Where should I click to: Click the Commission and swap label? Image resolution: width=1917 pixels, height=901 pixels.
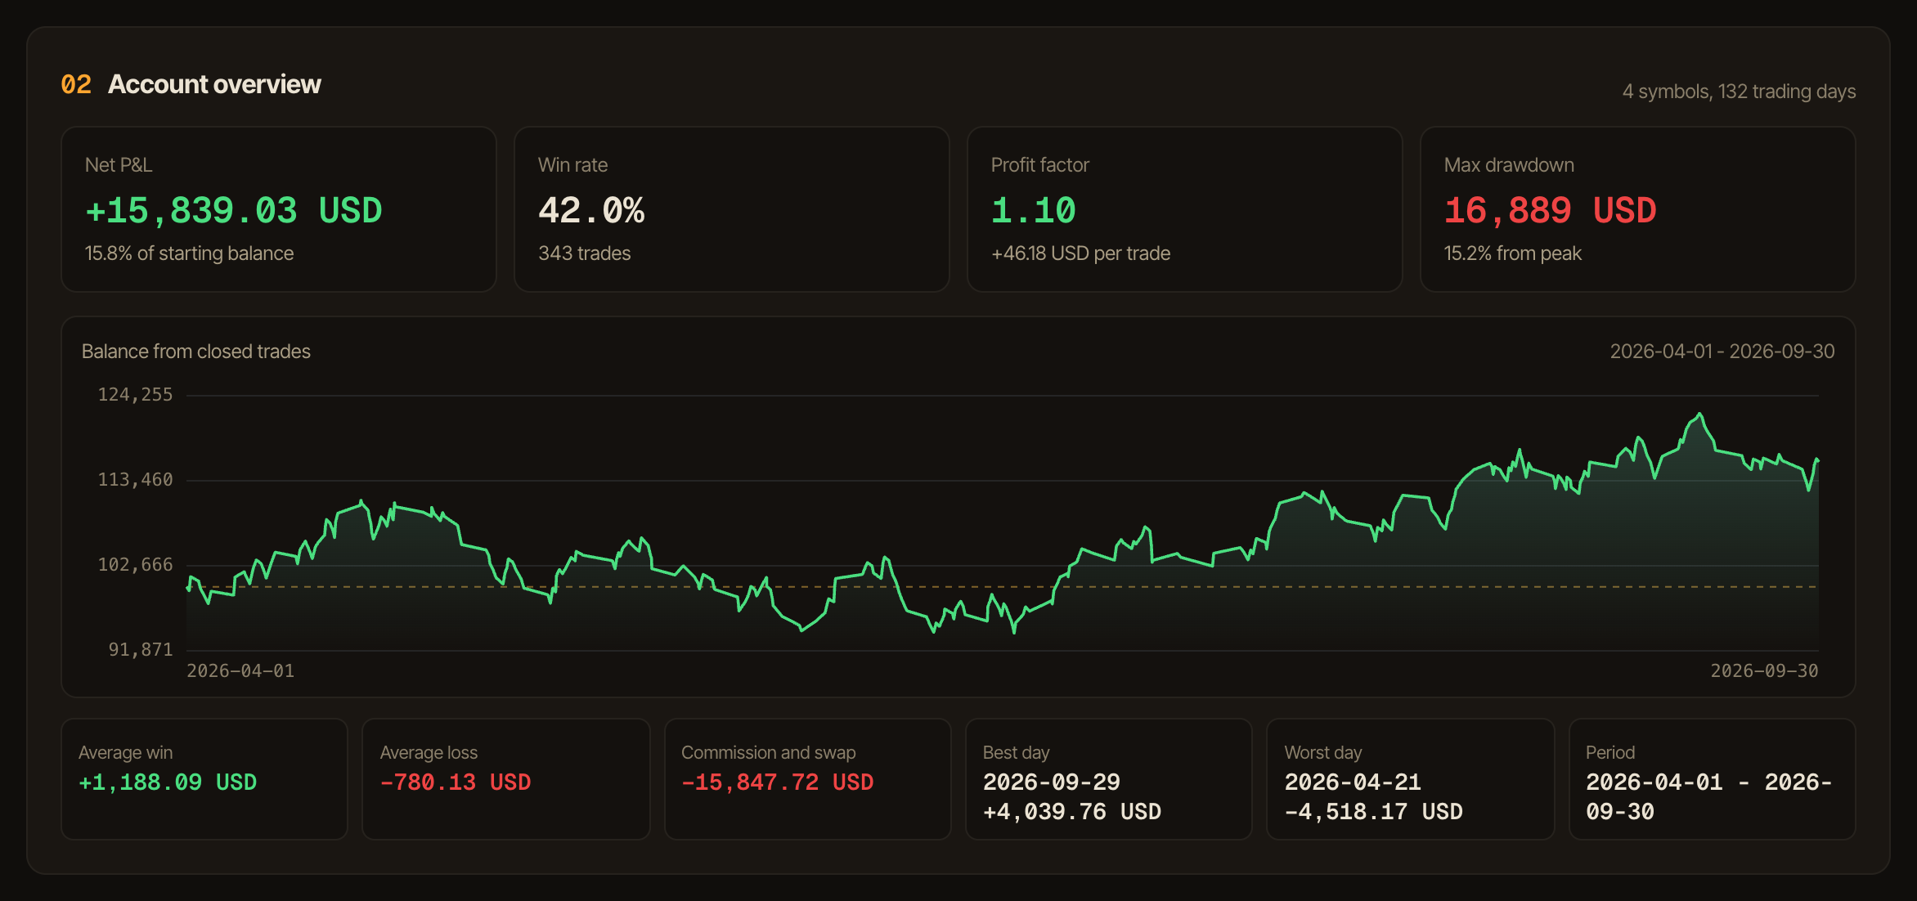coord(768,753)
